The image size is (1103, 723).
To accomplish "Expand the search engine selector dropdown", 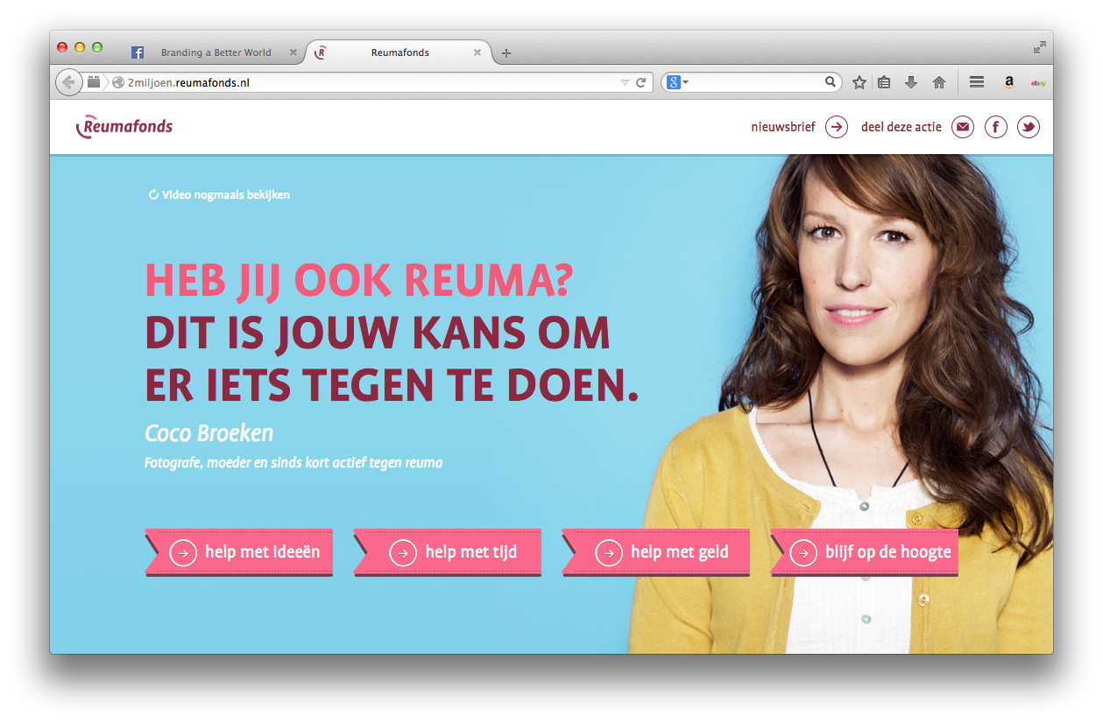I will (x=678, y=82).
